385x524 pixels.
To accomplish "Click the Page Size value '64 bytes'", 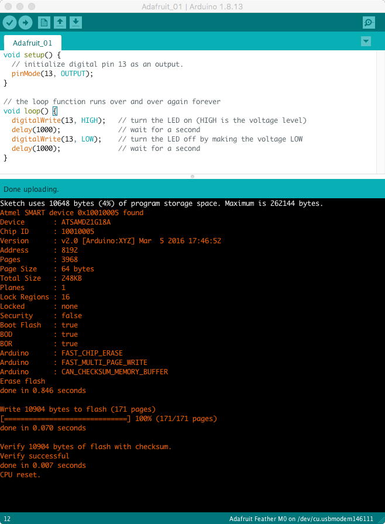I will pos(78,268).
